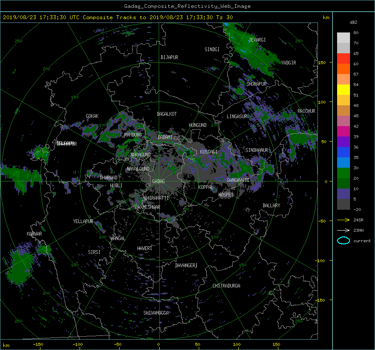The height and width of the screenshot is (350, 375).
Task: Click the 23MN white arrow legend icon
Action: 343,230
